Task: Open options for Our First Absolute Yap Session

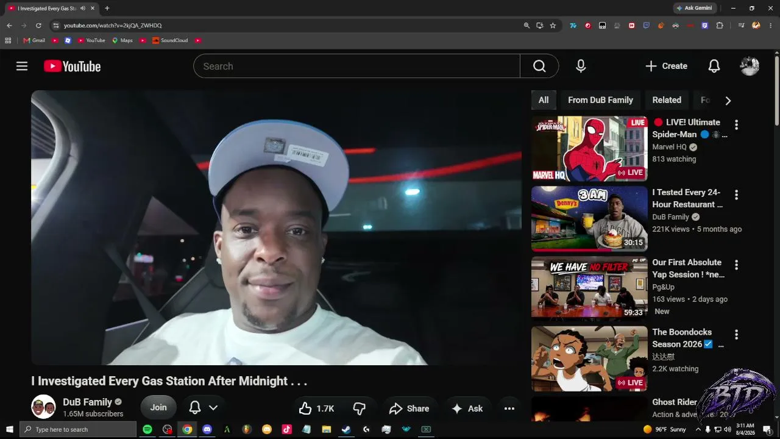Action: click(736, 265)
